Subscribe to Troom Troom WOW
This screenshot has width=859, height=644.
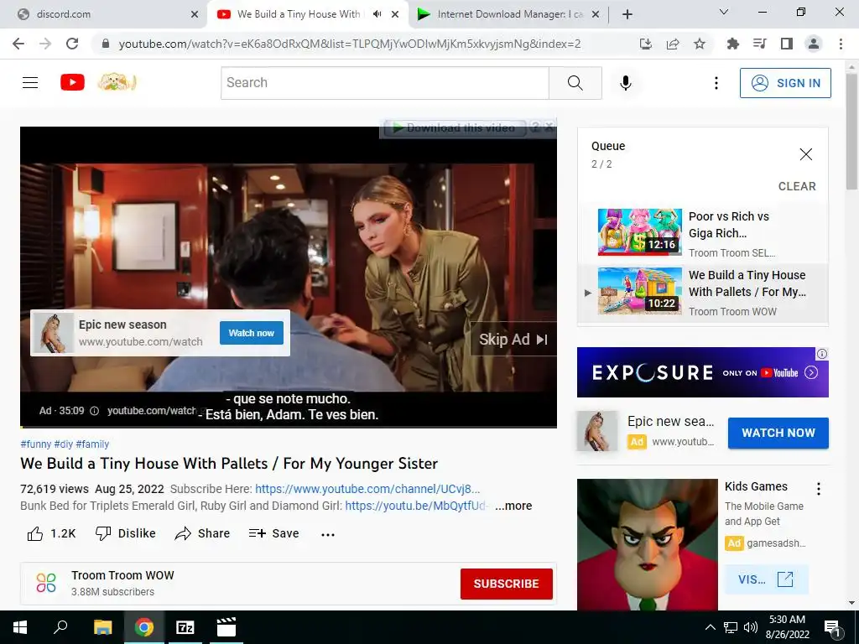pyautogui.click(x=506, y=584)
